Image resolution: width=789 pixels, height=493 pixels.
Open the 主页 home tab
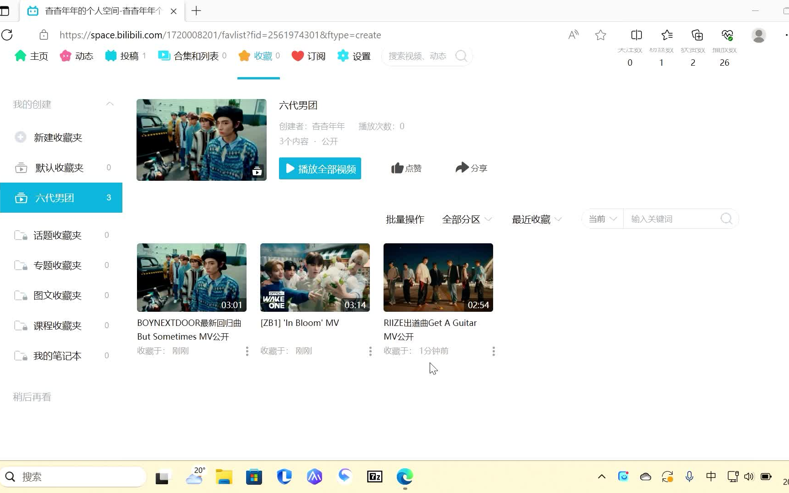point(31,56)
